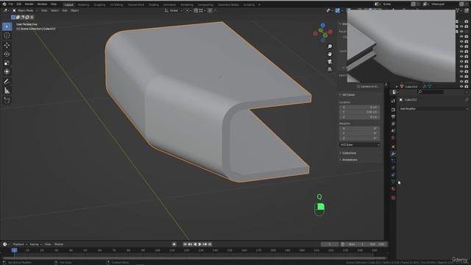Image resolution: width=471 pixels, height=265 pixels.
Task: Select the Move tool
Action: pos(7,45)
